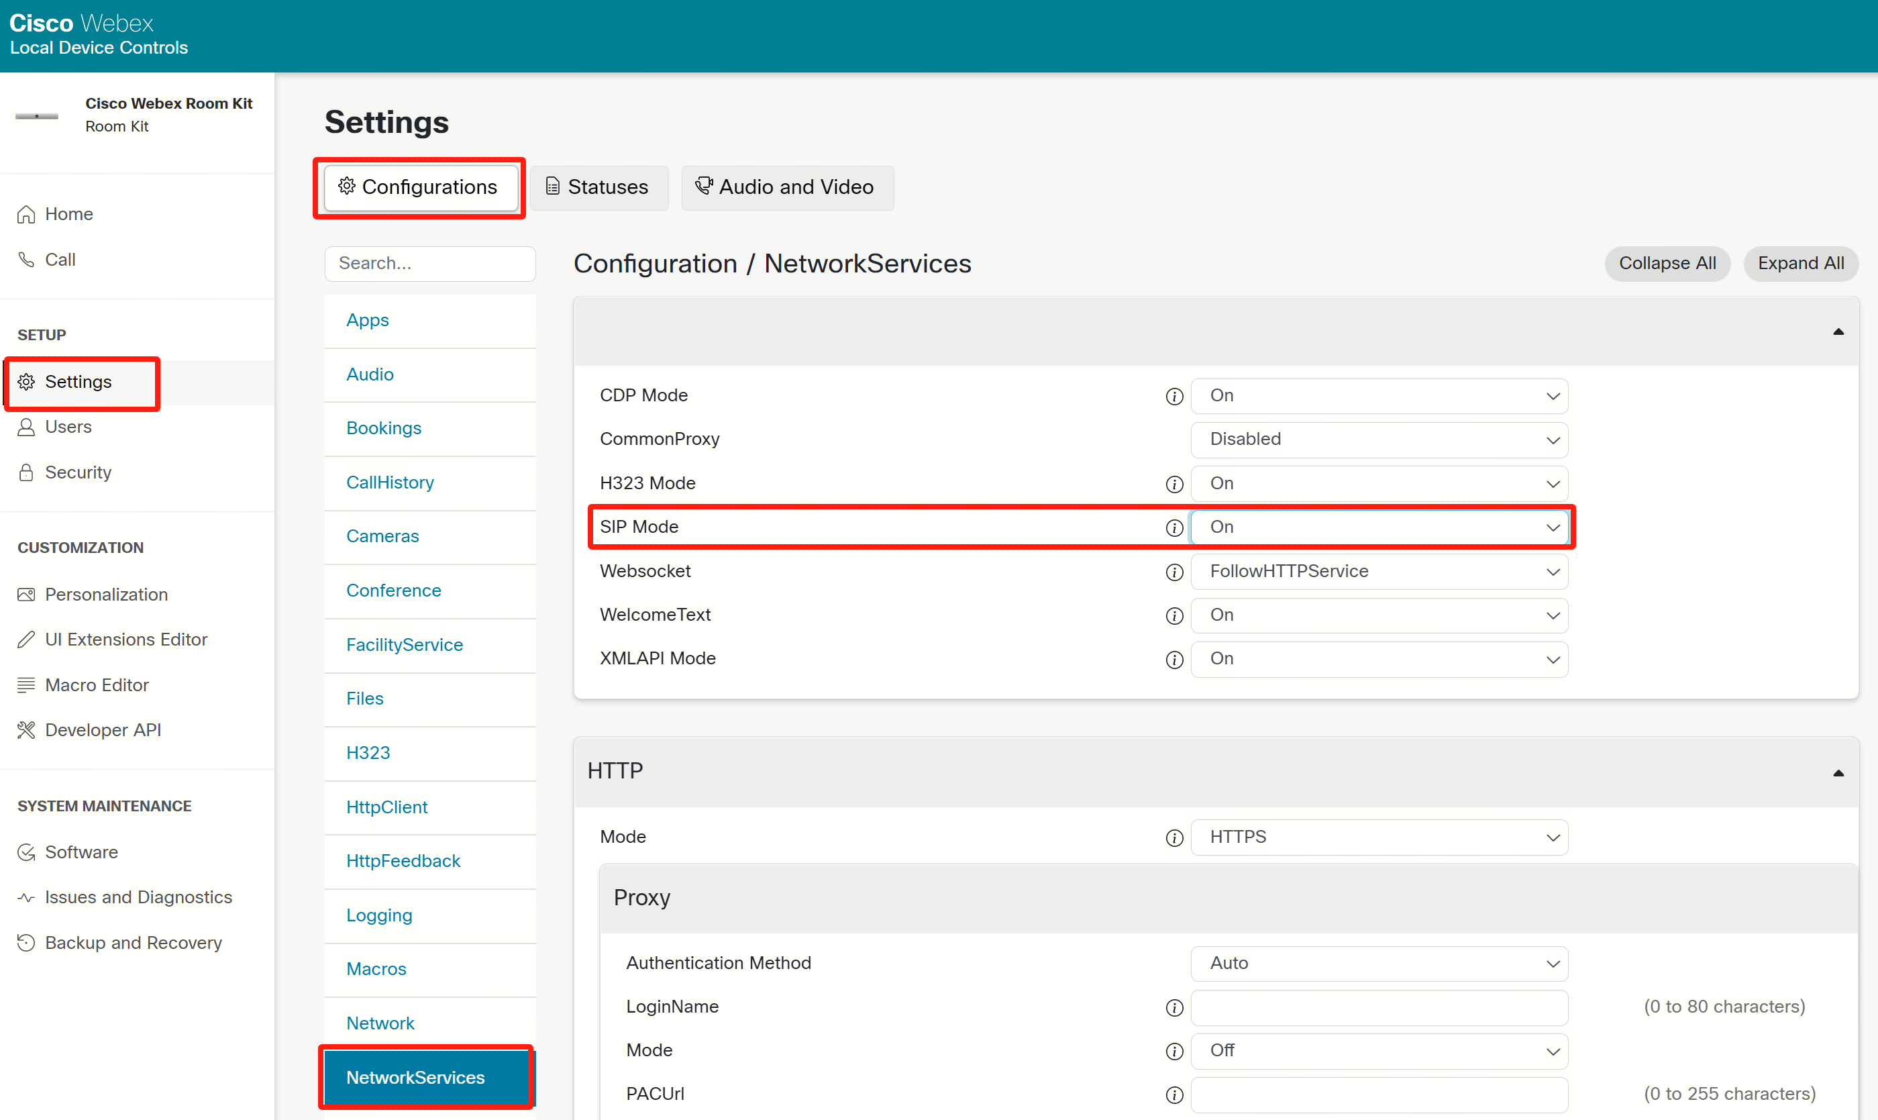
Task: Click the info icon next to WelcomeText
Action: coord(1174,616)
